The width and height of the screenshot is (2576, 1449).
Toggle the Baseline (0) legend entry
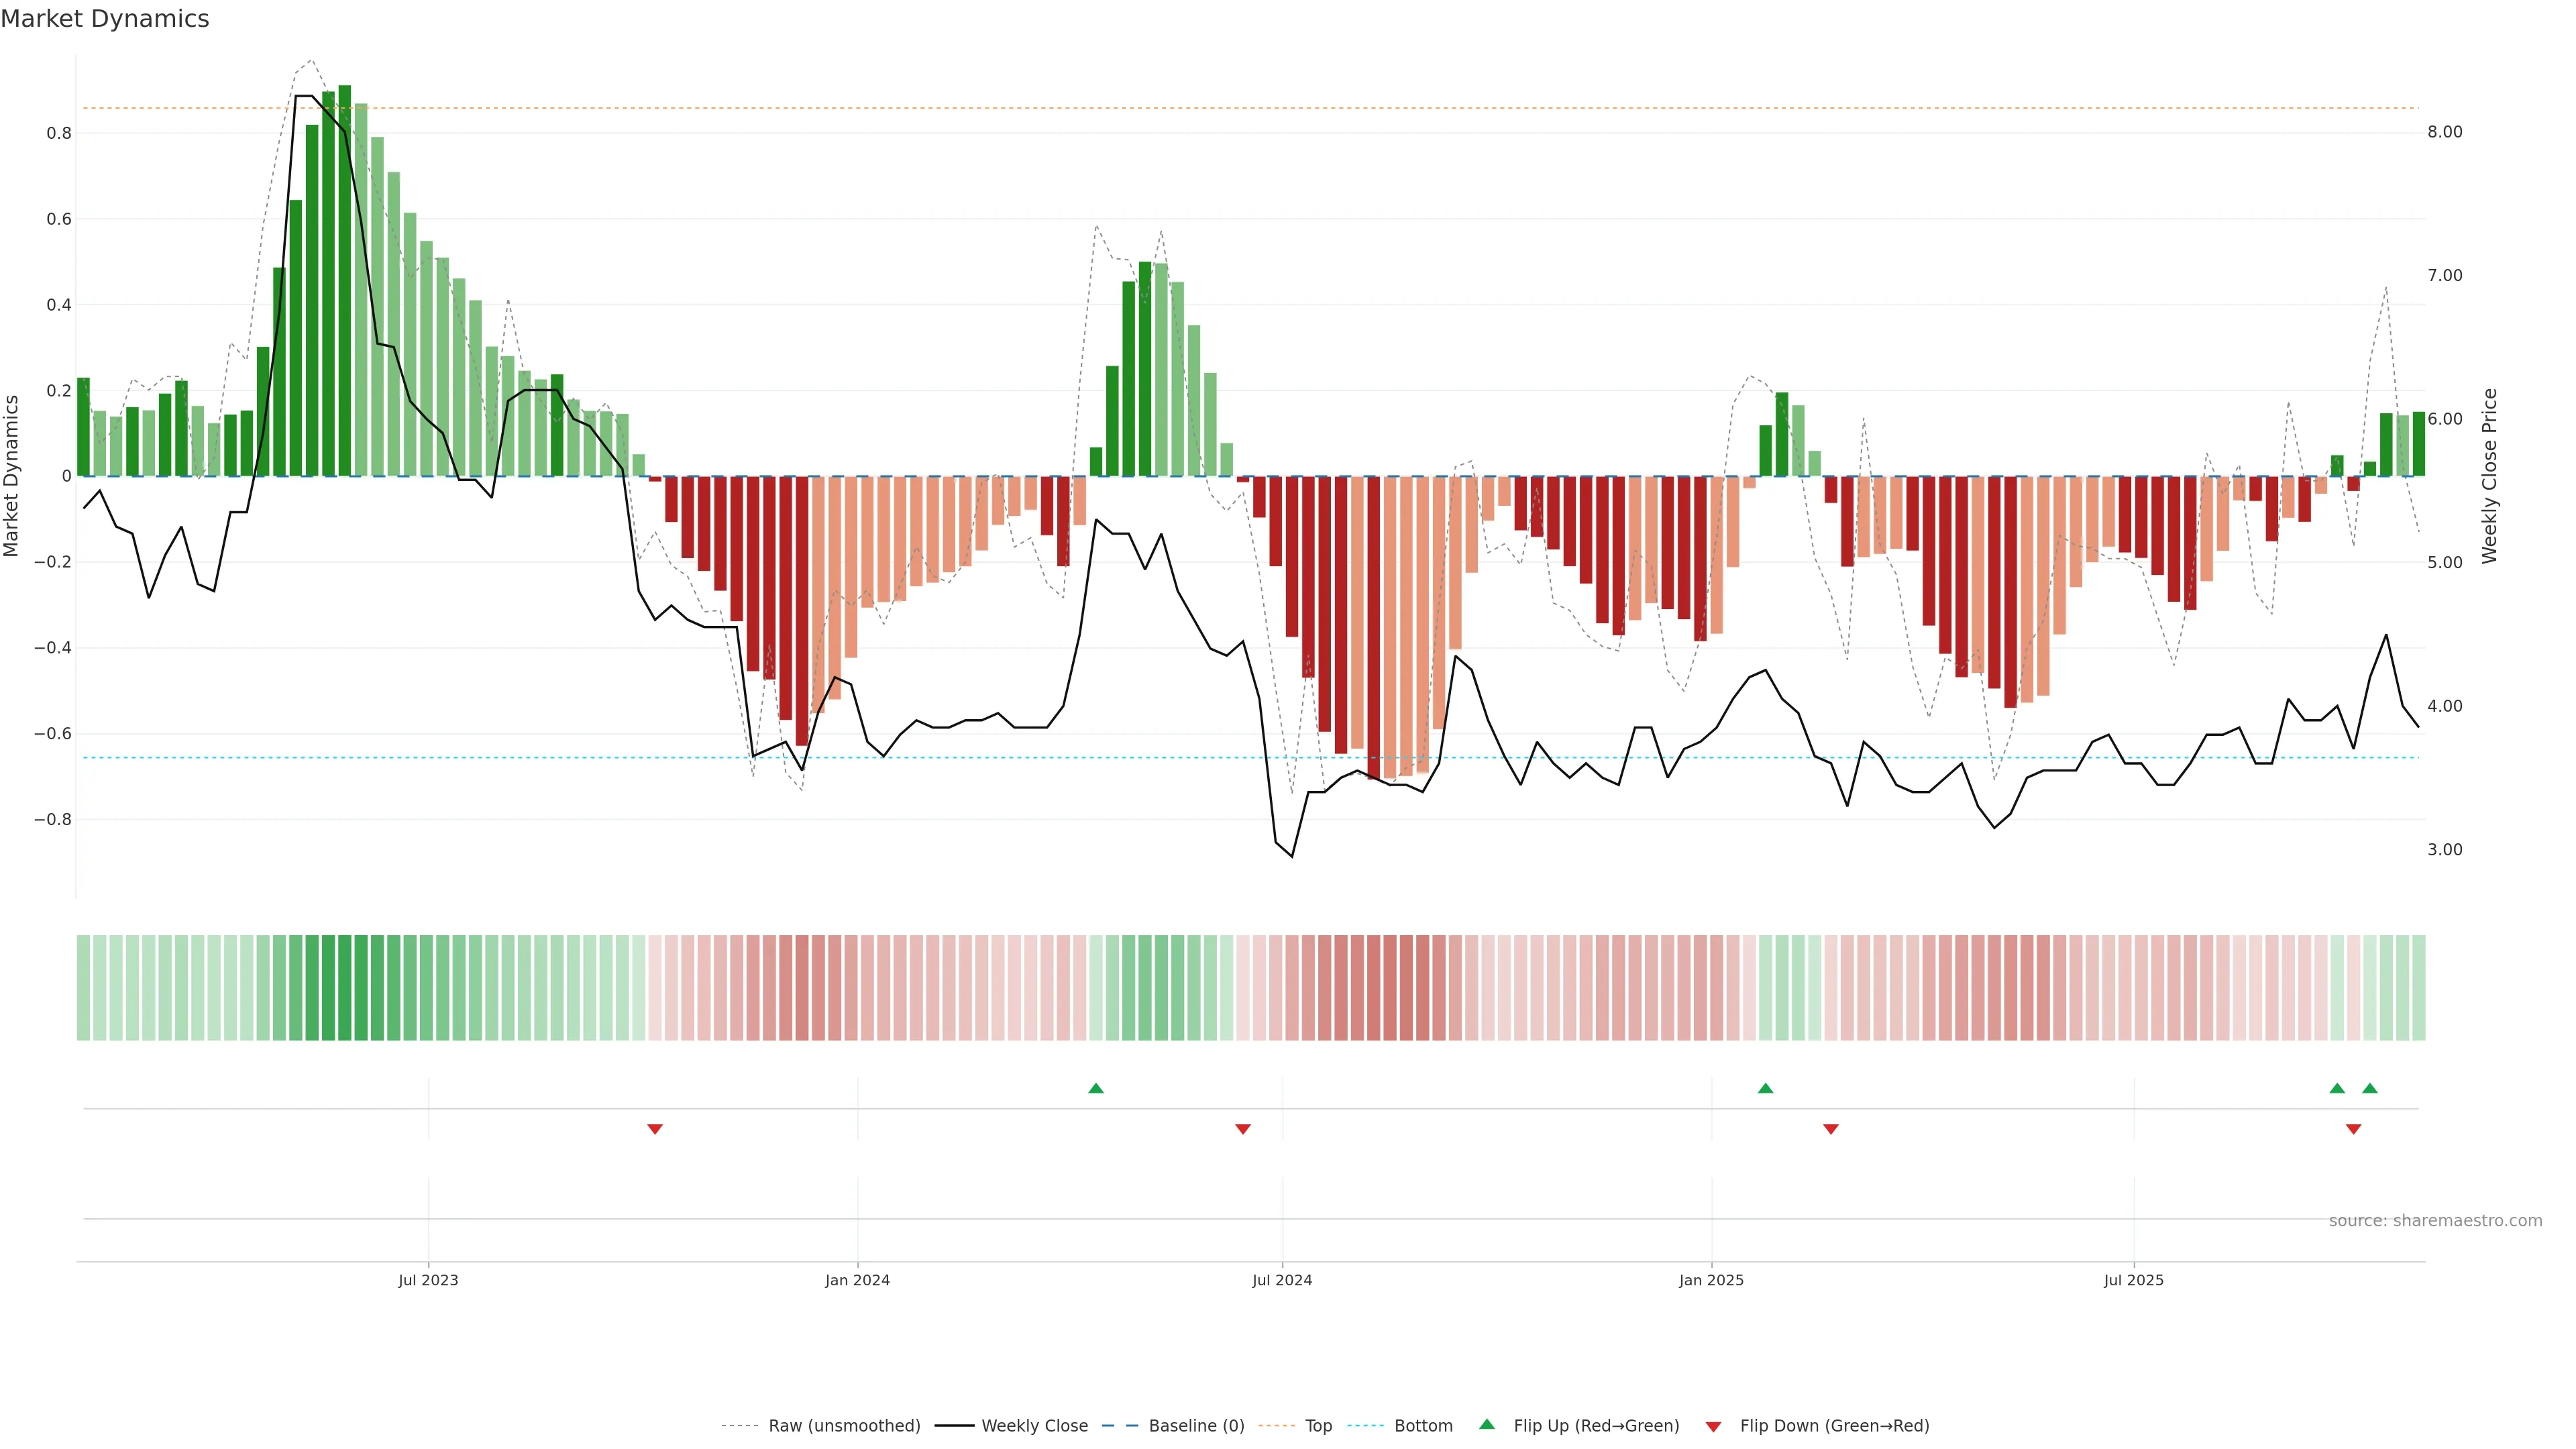pos(1196,1426)
